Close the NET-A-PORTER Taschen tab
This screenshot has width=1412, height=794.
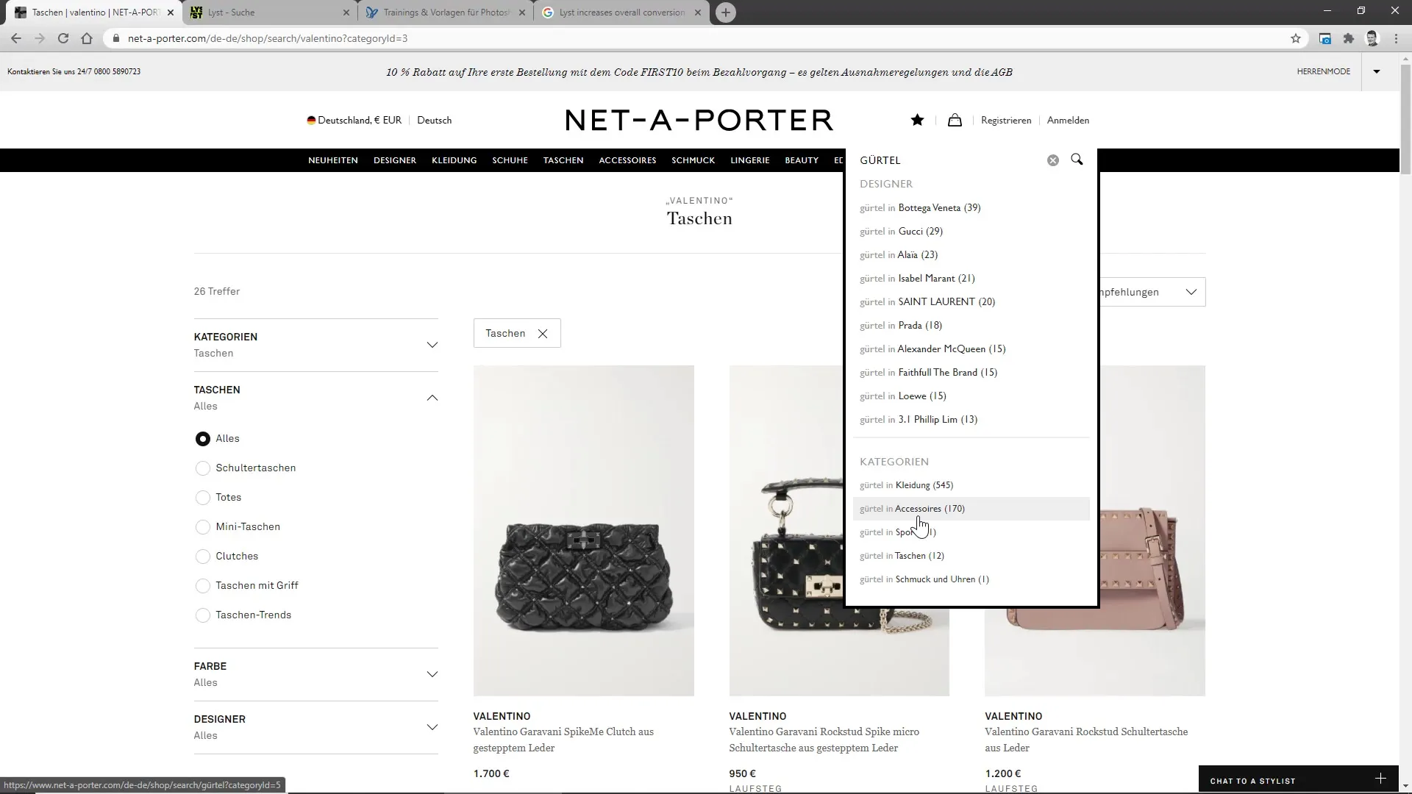[x=171, y=12]
